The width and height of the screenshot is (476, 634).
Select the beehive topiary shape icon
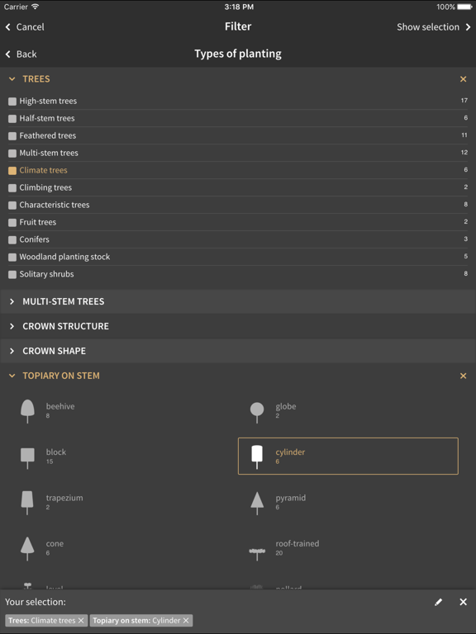27,411
